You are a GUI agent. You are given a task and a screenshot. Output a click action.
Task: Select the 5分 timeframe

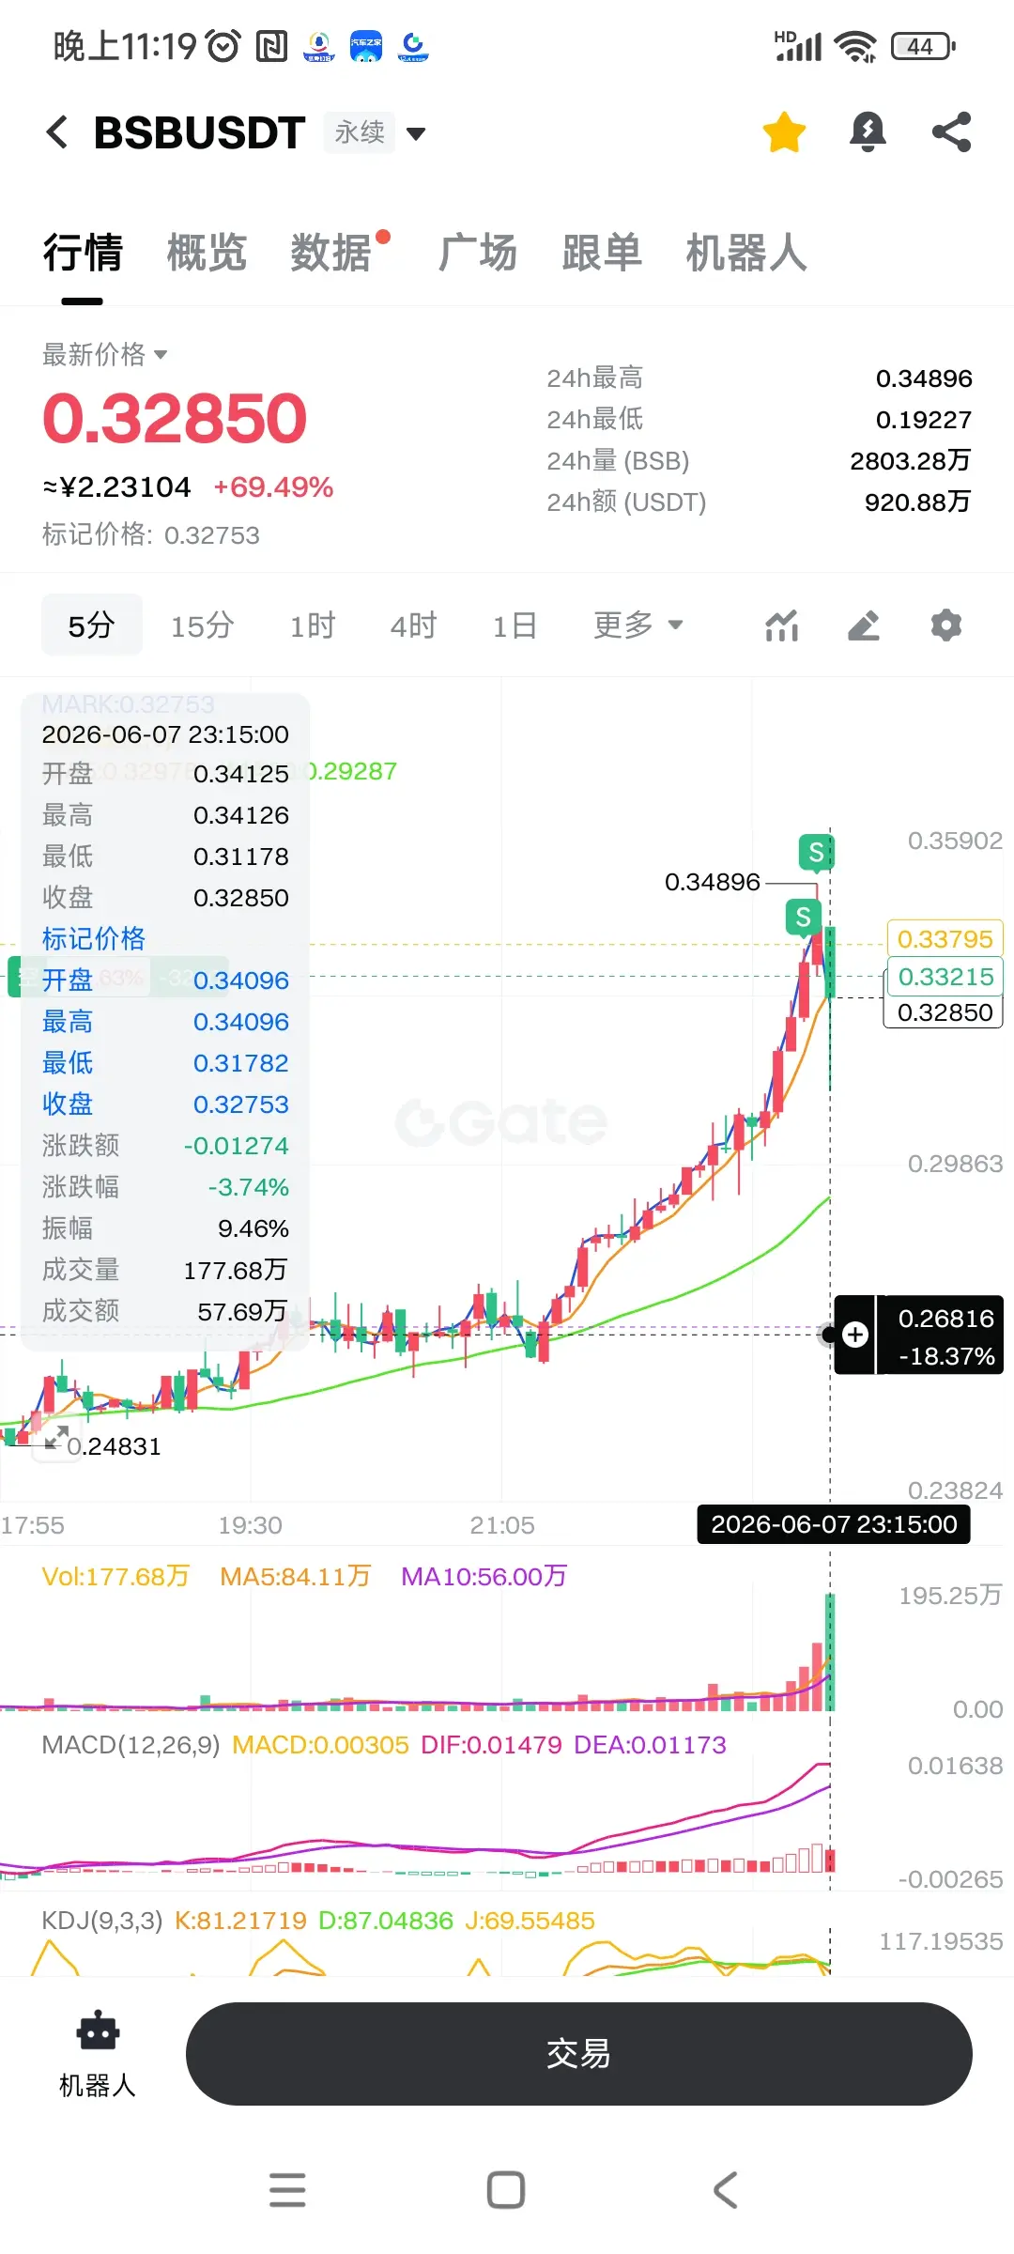(92, 625)
